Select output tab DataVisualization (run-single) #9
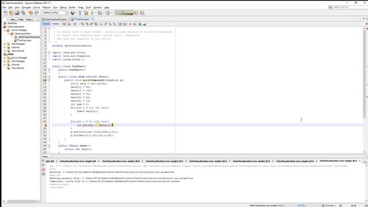The height and width of the screenshot is (207, 368). coord(78,161)
